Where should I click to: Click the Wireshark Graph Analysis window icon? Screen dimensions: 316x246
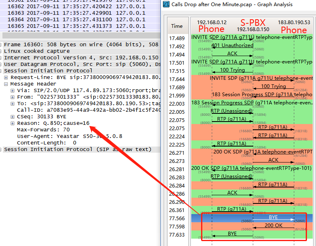coord(166,4)
